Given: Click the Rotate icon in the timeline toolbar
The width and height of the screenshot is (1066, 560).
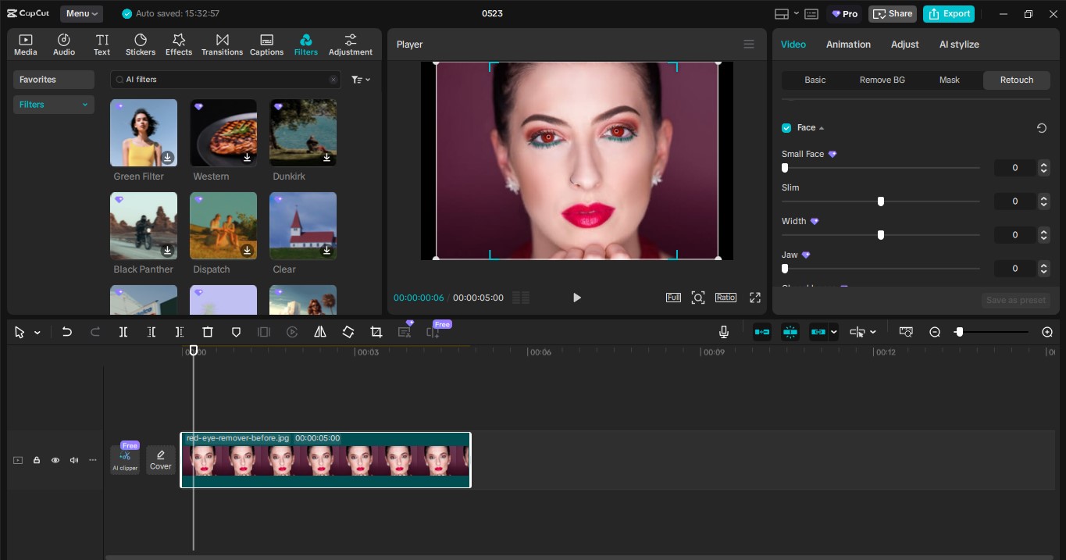Looking at the screenshot, I should click(348, 332).
